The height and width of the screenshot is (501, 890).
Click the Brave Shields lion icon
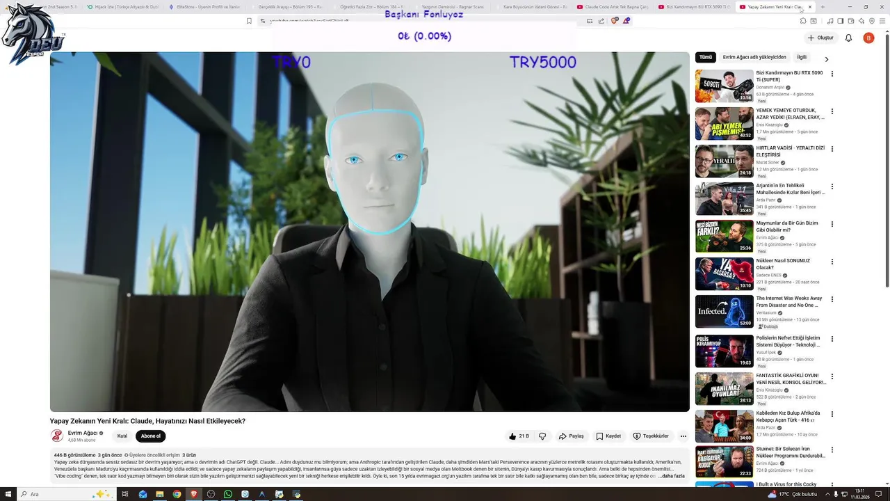click(614, 21)
